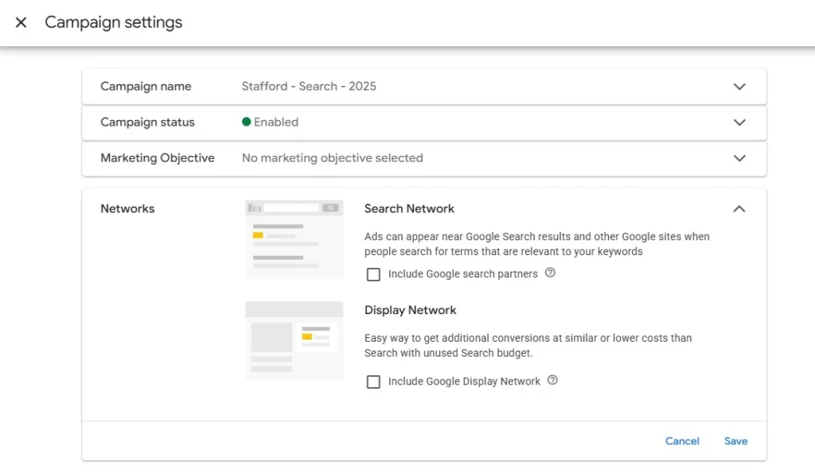Click the 'Networks' section label
Image resolution: width=815 pixels, height=473 pixels.
(127, 209)
